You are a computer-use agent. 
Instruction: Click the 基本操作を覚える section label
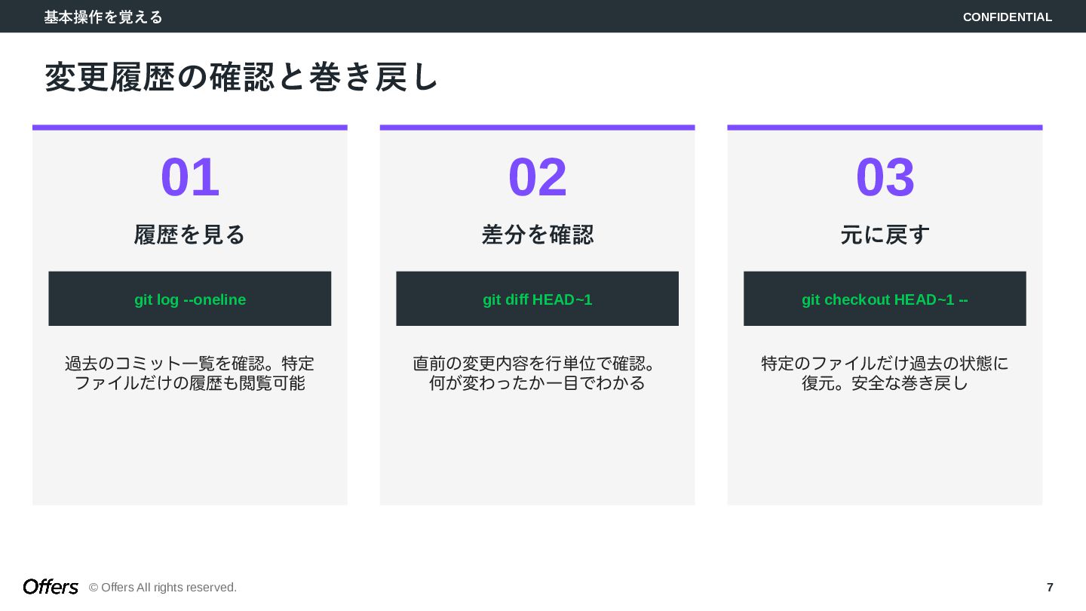[x=103, y=17]
